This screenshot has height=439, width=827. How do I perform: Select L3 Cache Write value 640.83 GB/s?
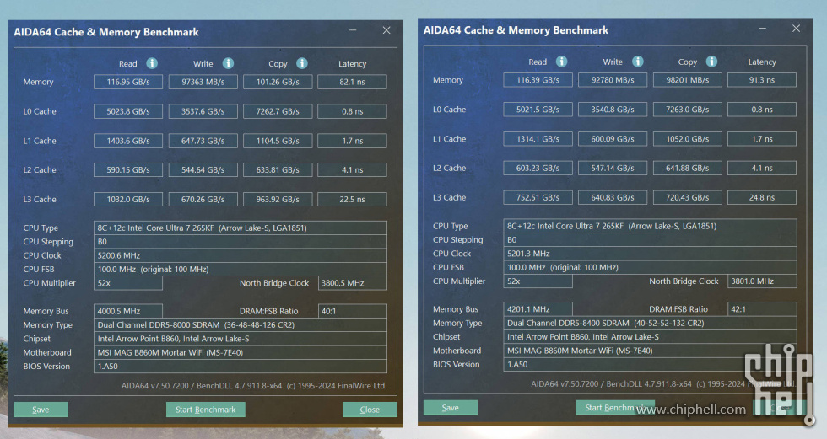click(613, 197)
